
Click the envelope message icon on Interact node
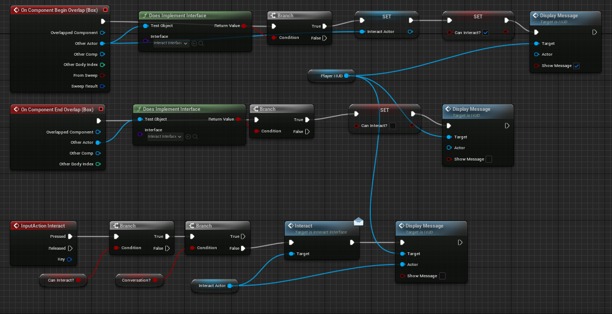(x=358, y=221)
